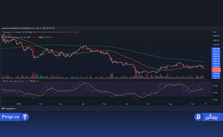Image resolution: width=223 pixels, height=137 pixels.
Task: Click the 2827.89 blue price level label
Action: pyautogui.click(x=216, y=49)
